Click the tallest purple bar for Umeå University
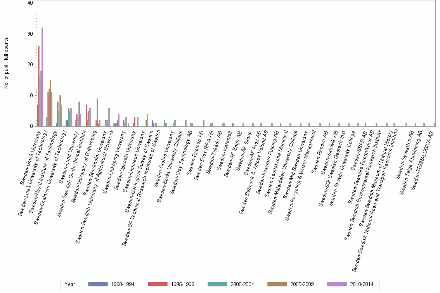 (x=42, y=78)
